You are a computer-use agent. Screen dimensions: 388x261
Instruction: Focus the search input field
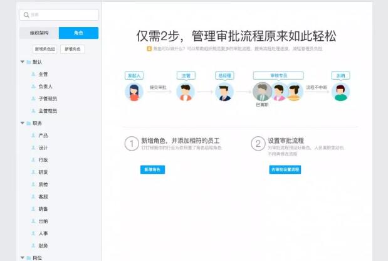click(x=61, y=15)
